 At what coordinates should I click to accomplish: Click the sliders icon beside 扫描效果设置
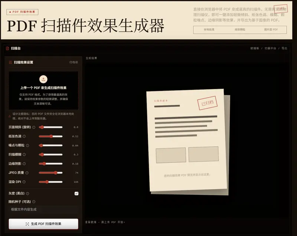[10, 62]
